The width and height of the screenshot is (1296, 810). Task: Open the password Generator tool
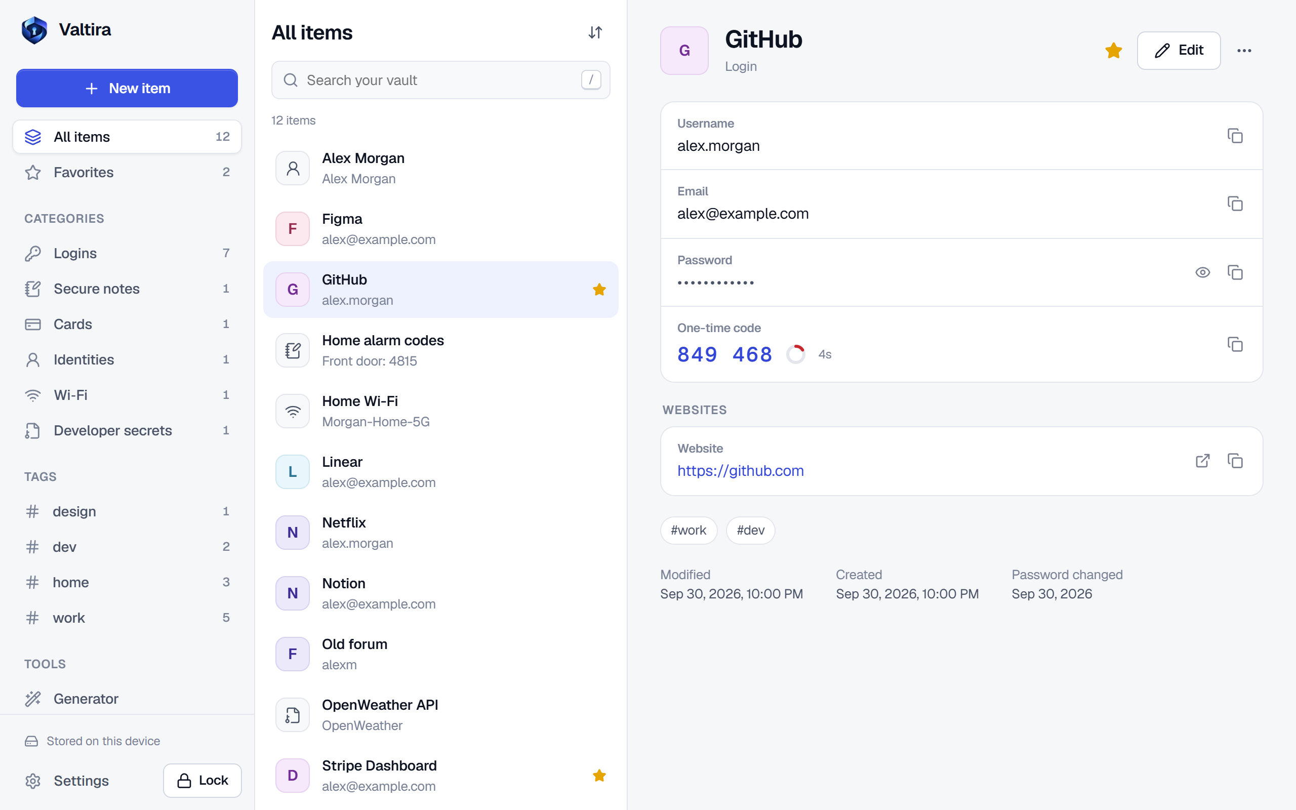(127, 699)
